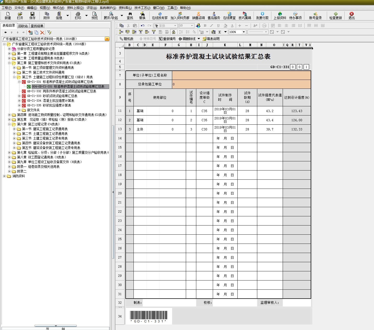
Task: Click the fill color bucket icon
Action: pos(225,26)
